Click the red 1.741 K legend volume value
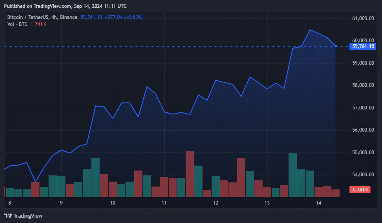The width and height of the screenshot is (382, 223). (x=39, y=24)
